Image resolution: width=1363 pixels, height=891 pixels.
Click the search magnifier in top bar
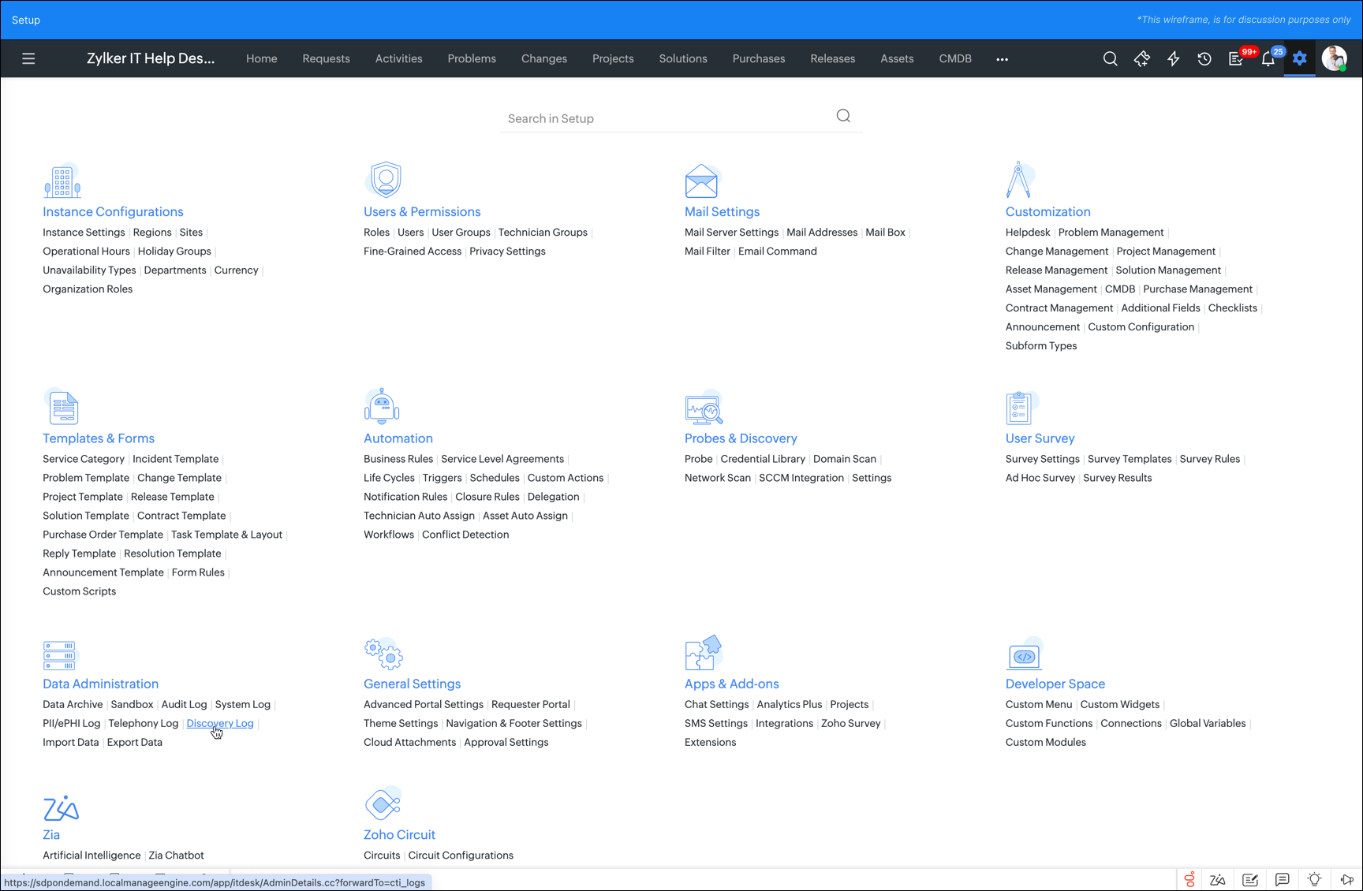pyautogui.click(x=1110, y=58)
